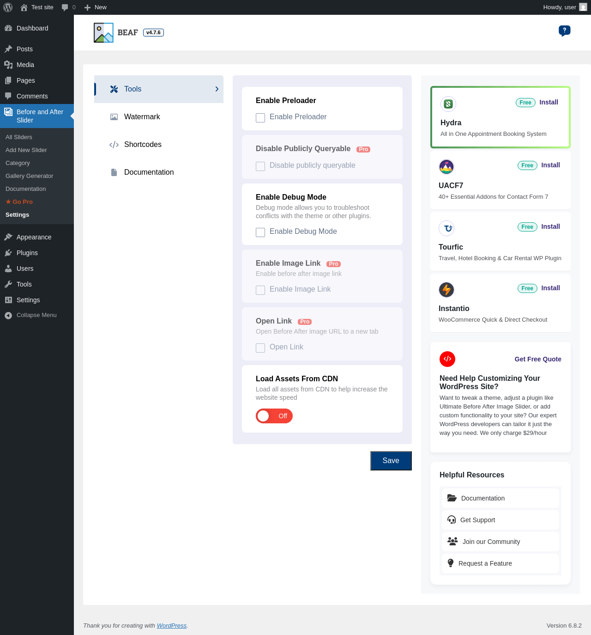Open Documentation in Helpful Resources
This screenshot has height=635, width=591.
[x=501, y=498]
